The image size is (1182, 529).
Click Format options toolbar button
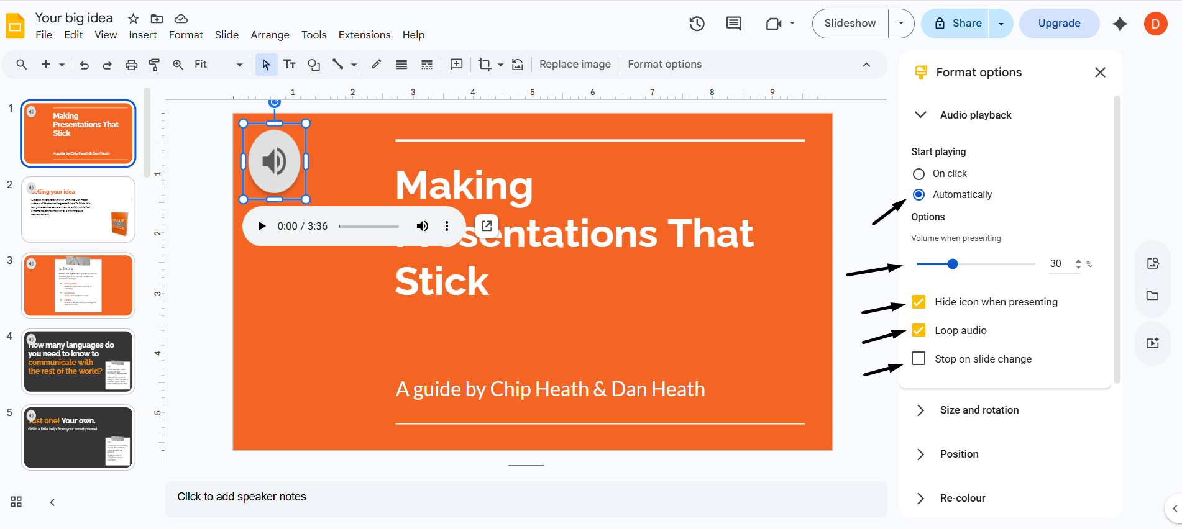[x=664, y=65]
